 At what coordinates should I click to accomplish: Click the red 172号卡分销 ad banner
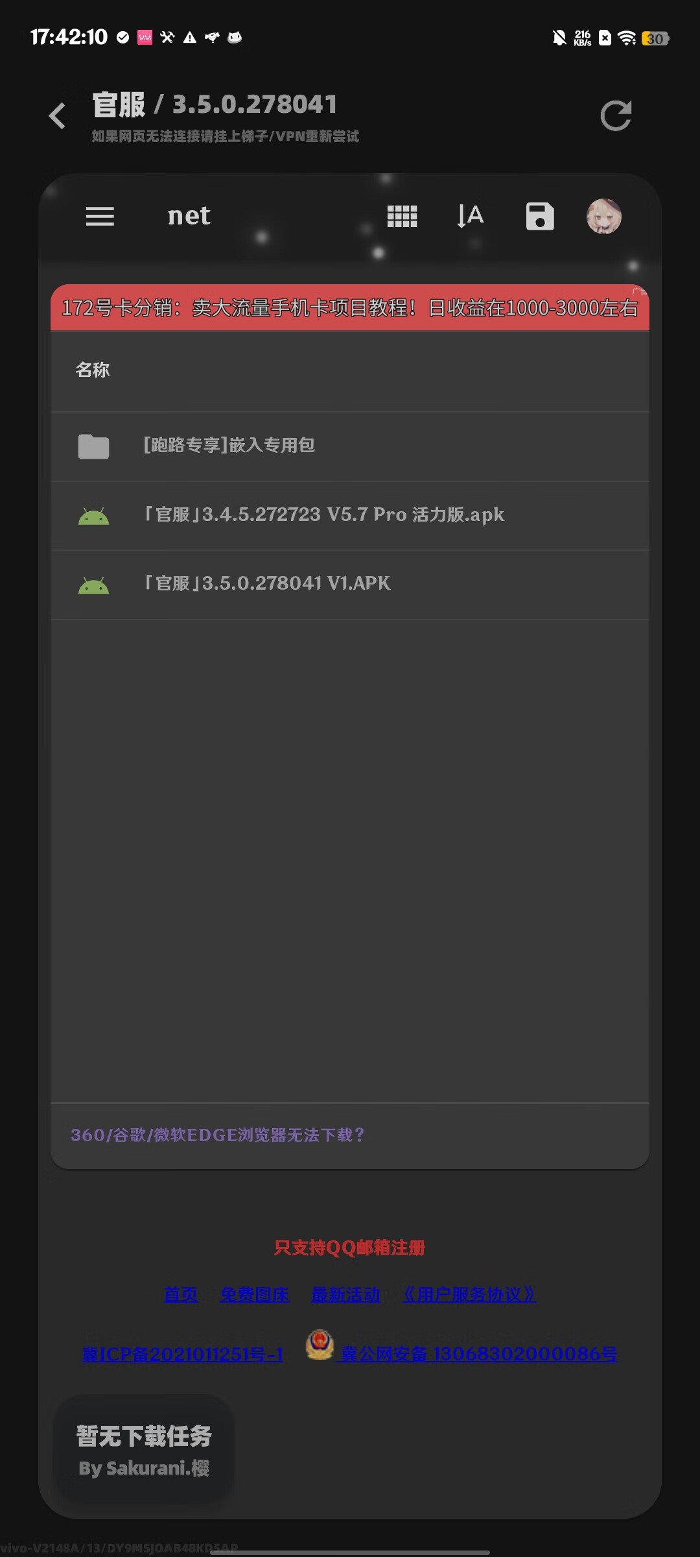(x=350, y=308)
